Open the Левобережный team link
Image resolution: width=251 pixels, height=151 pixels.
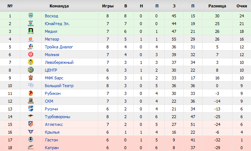coord(59,62)
